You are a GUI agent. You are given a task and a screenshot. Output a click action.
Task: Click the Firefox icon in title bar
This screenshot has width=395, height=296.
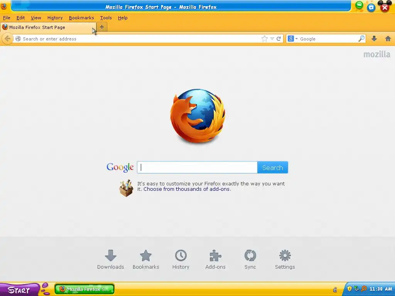pyautogui.click(x=4, y=6)
